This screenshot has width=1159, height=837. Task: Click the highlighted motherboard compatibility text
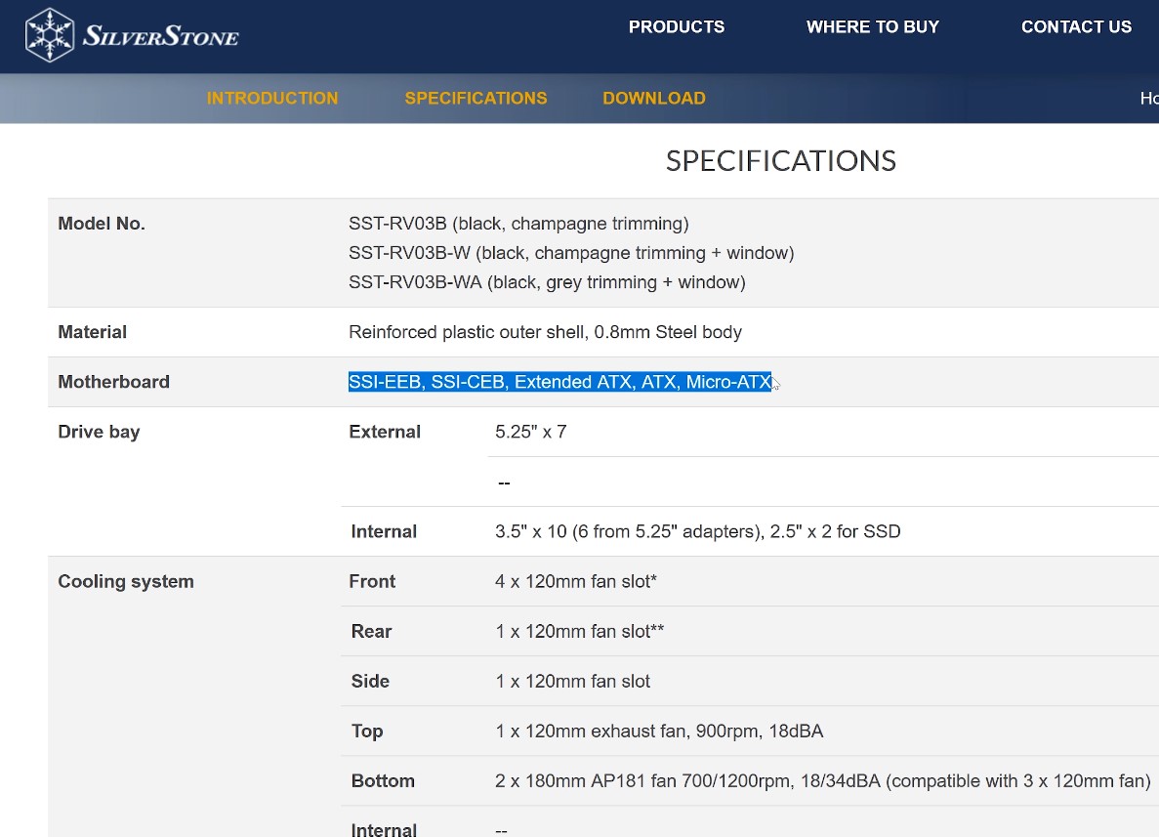[559, 382]
